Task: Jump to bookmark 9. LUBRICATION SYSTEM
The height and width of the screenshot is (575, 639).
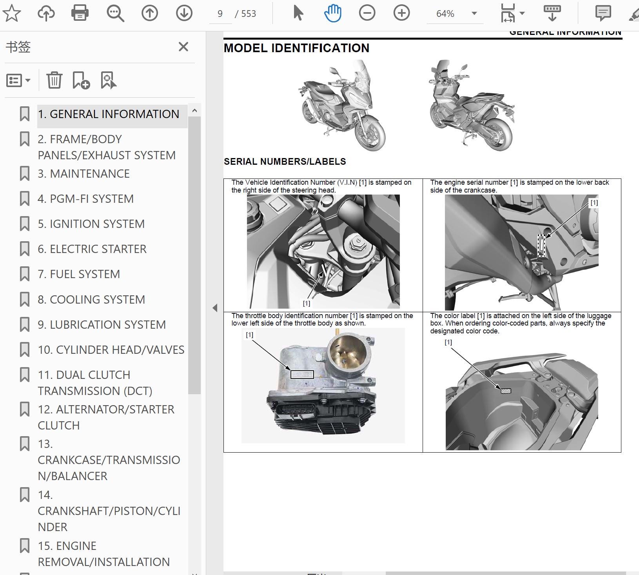Action: tap(102, 325)
